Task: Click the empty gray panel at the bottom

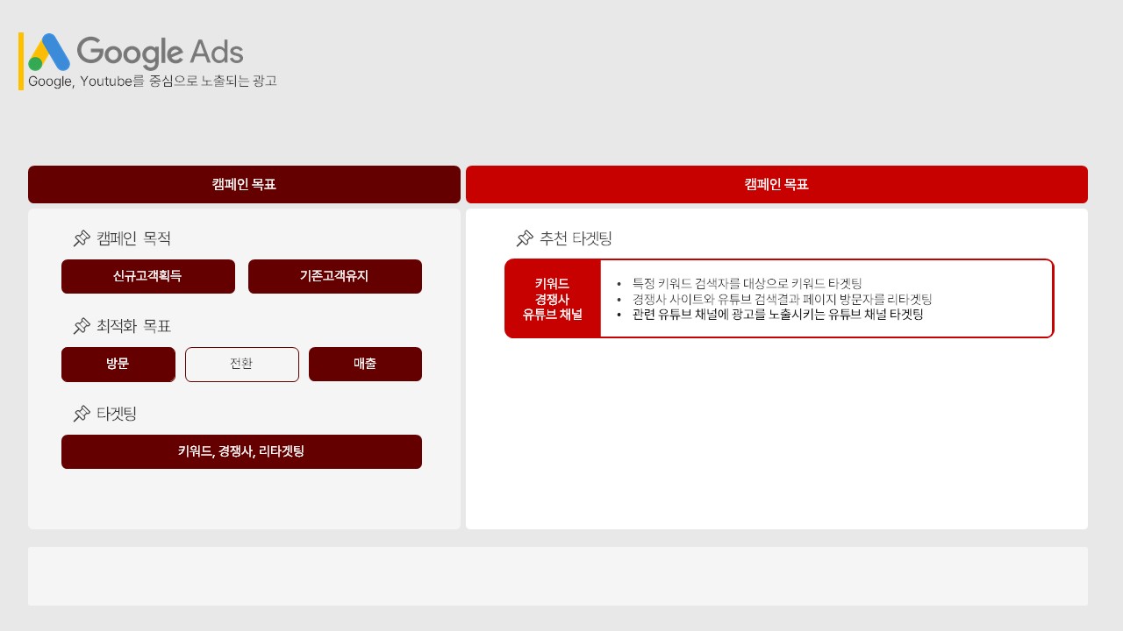Action: tap(557, 576)
